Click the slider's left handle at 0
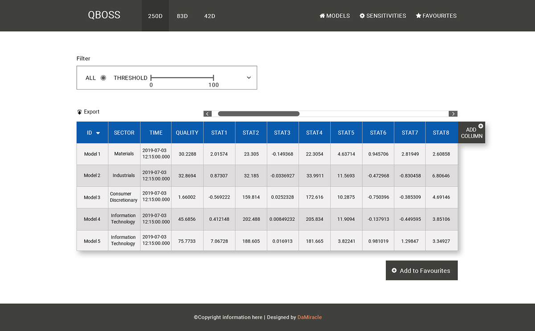535x331 pixels. click(151, 78)
